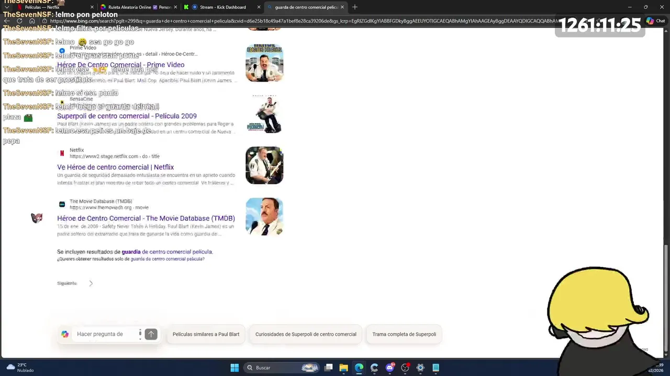
Task: Close the guarda de centro comercial tab
Action: pos(342,7)
